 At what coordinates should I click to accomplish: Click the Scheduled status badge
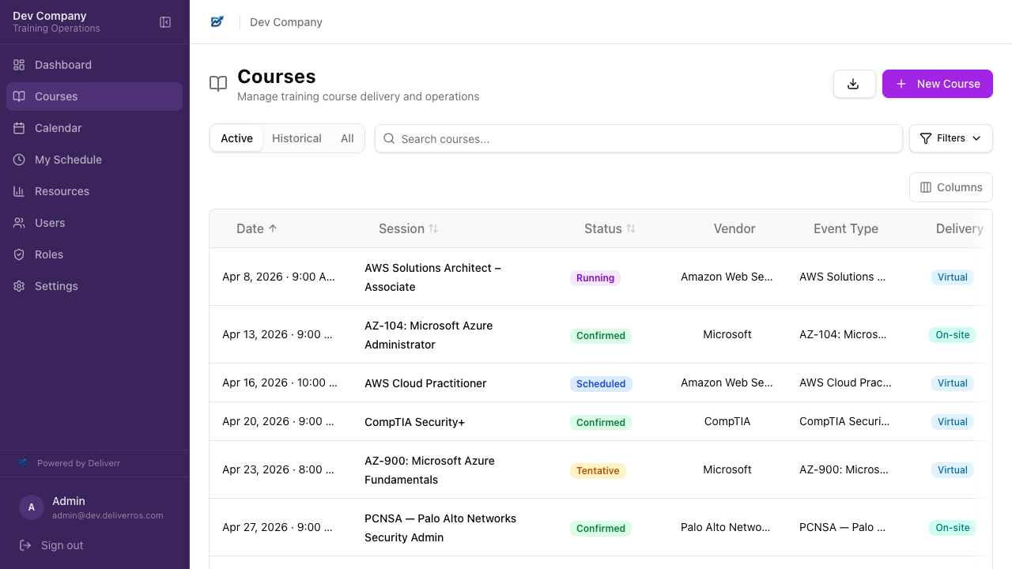tap(601, 383)
